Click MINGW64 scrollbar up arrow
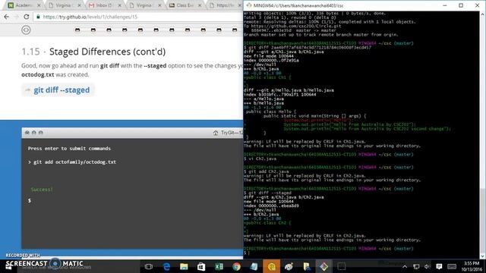Viewport: 486px width, 273px height. coord(483,14)
